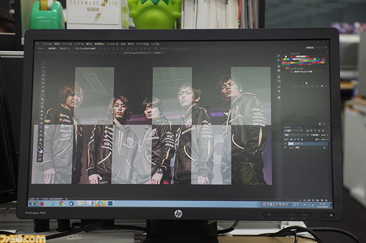The width and height of the screenshot is (366, 243).
Task: Open the ウィンドウ (Window) menu
Action: click(x=142, y=44)
